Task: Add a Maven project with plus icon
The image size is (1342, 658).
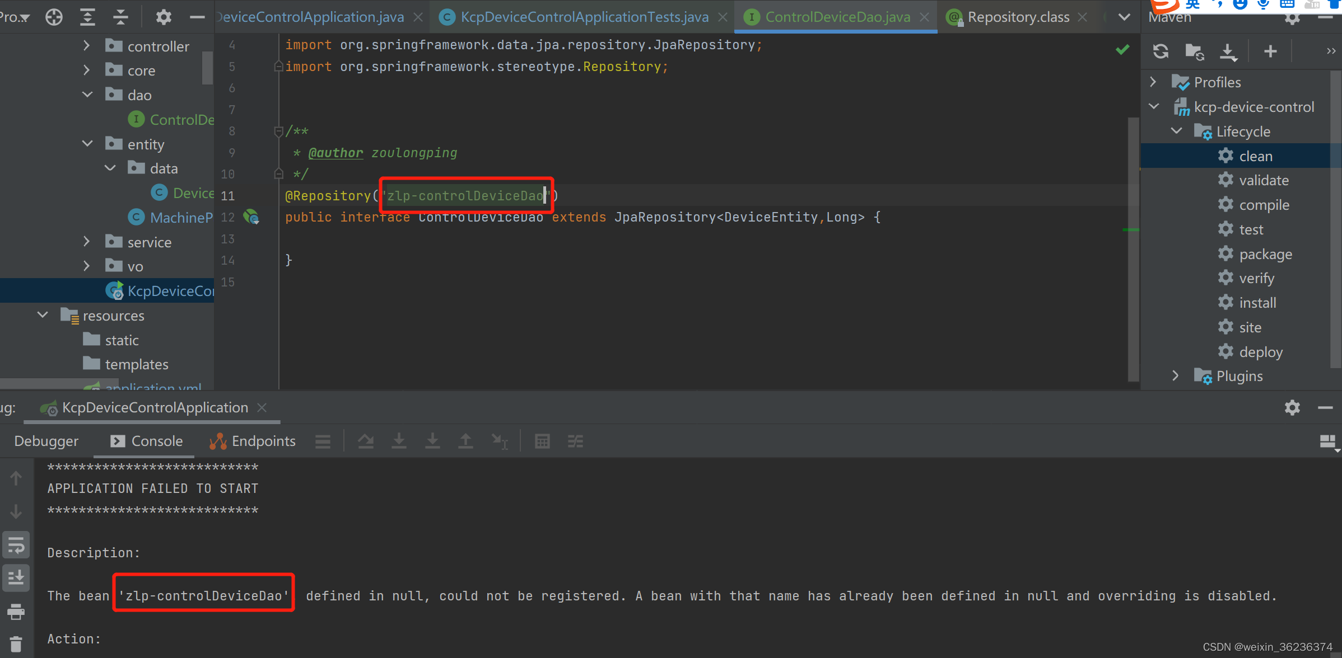Action: coord(1270,51)
